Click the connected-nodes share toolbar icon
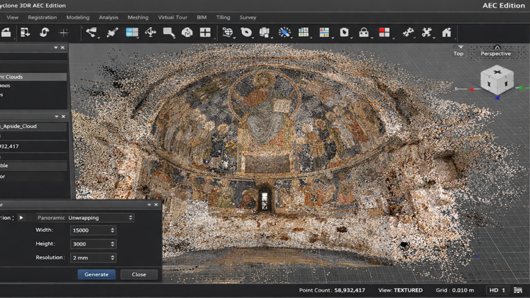Image resolution: width=530 pixels, height=298 pixels. [x=91, y=33]
